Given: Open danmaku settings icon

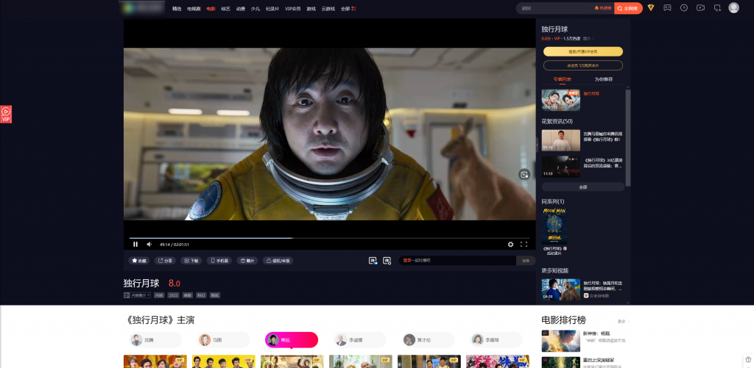Looking at the screenshot, I should pyautogui.click(x=387, y=260).
